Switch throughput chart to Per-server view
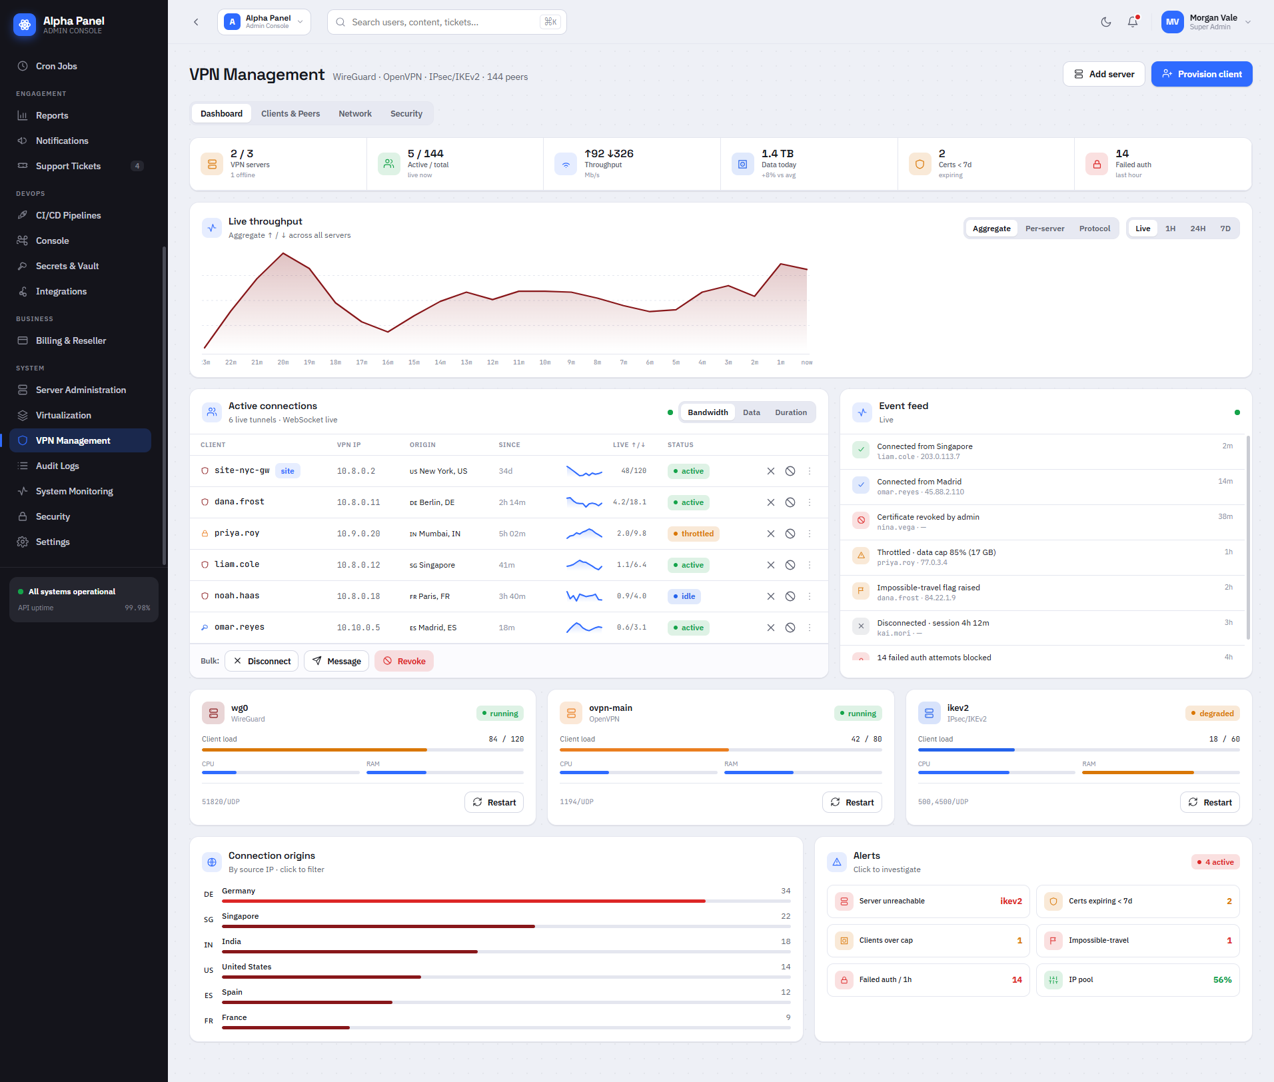Screen dimensions: 1274x1082 click(x=1045, y=229)
